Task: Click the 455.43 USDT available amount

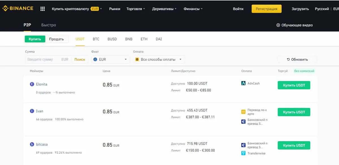Action: click(197, 110)
